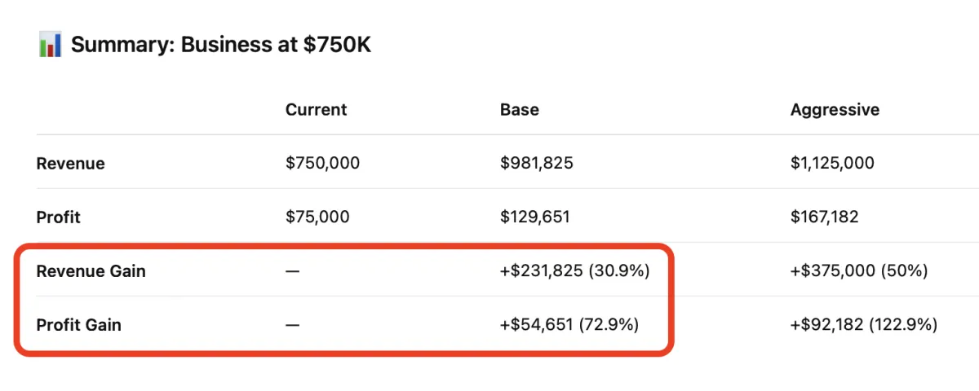Click the Profit row label
The width and height of the screenshot is (979, 391).
[x=59, y=217]
